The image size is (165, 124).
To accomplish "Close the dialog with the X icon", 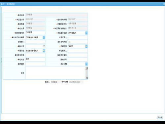I will (x=164, y=4).
